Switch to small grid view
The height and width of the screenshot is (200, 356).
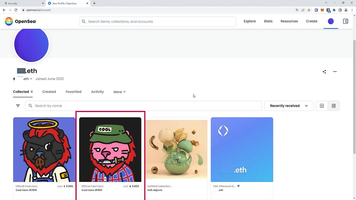(x=333, y=106)
